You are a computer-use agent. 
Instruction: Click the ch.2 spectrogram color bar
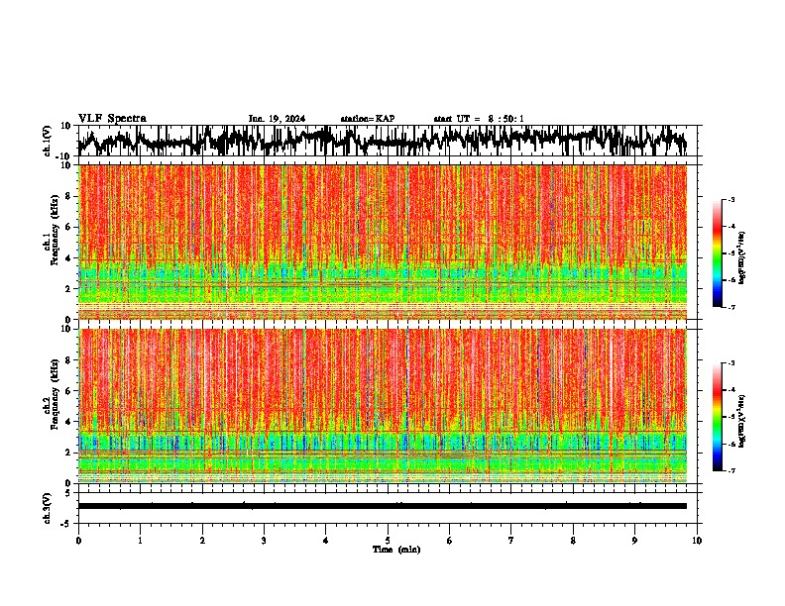(718, 417)
